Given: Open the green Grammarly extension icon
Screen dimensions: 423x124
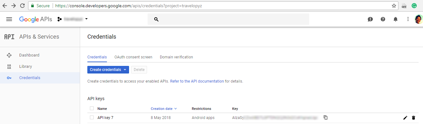Looking at the screenshot, I should [x=414, y=6].
